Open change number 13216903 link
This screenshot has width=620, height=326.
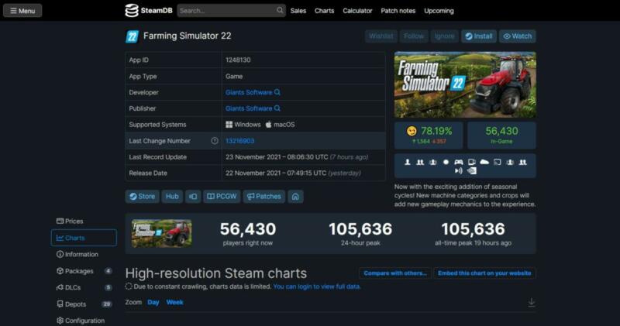point(239,141)
